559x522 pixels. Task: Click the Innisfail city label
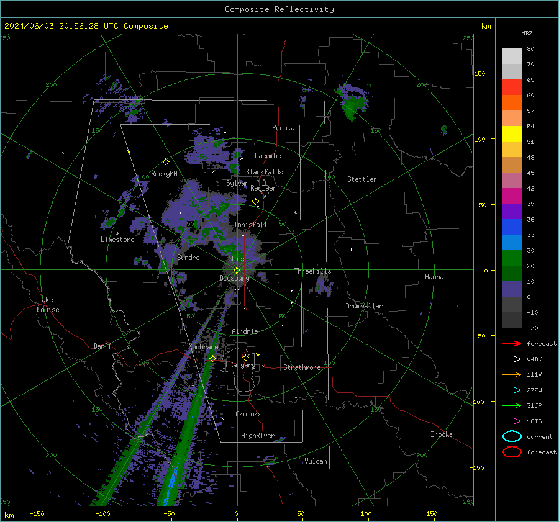click(x=250, y=225)
